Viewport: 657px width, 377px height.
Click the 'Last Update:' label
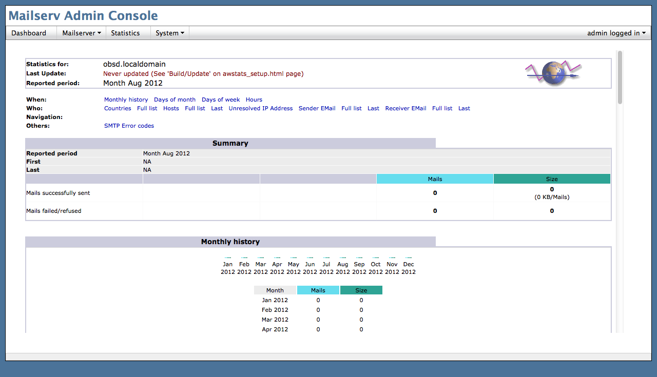click(x=45, y=73)
